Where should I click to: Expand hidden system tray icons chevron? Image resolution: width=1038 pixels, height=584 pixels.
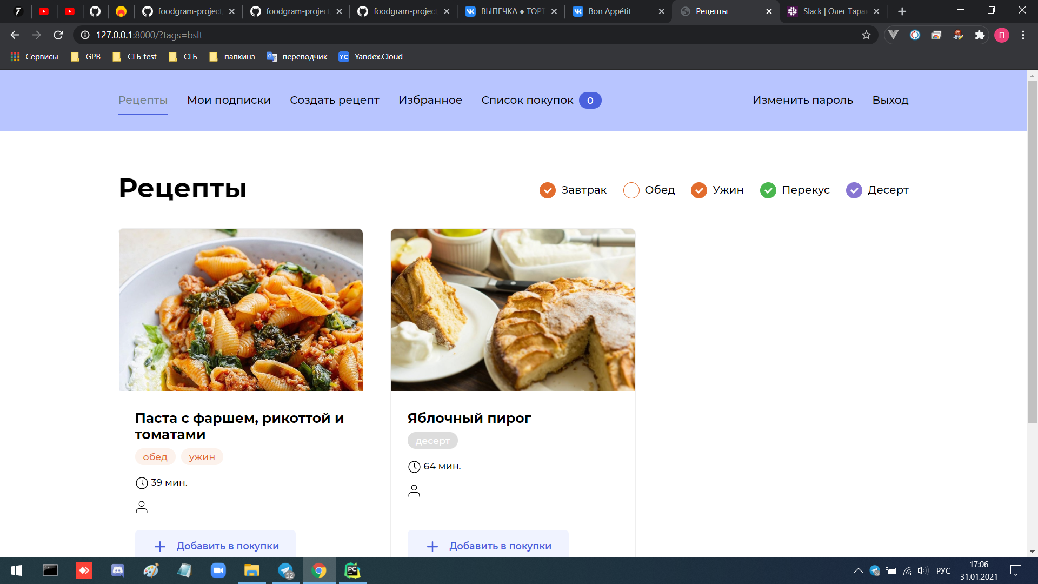[x=858, y=570]
